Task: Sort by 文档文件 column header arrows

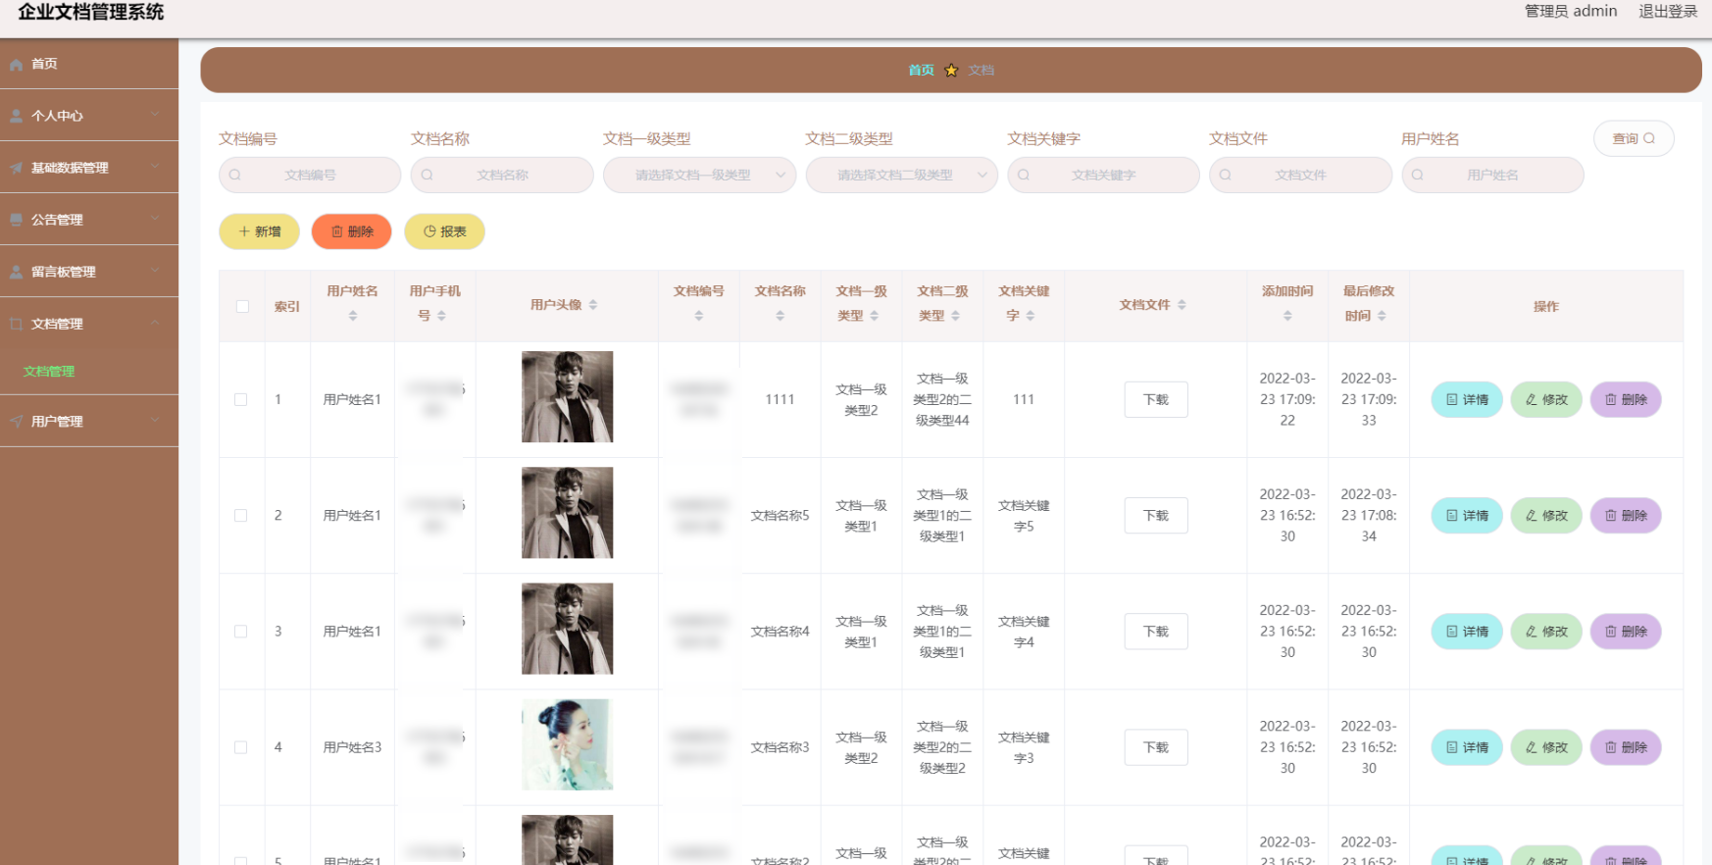Action: tap(1182, 305)
